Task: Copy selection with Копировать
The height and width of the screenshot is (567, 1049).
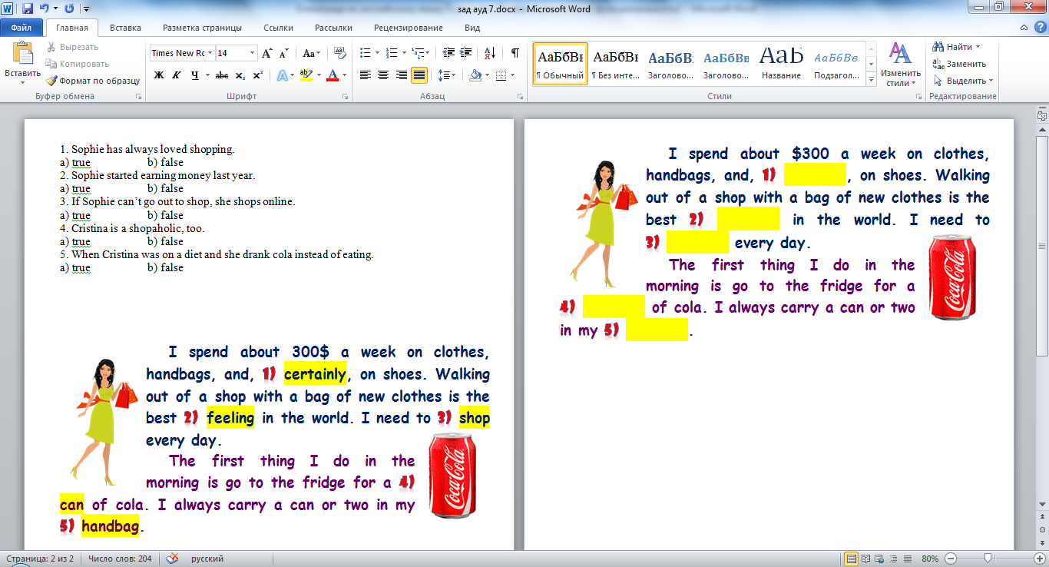Action: (77, 64)
